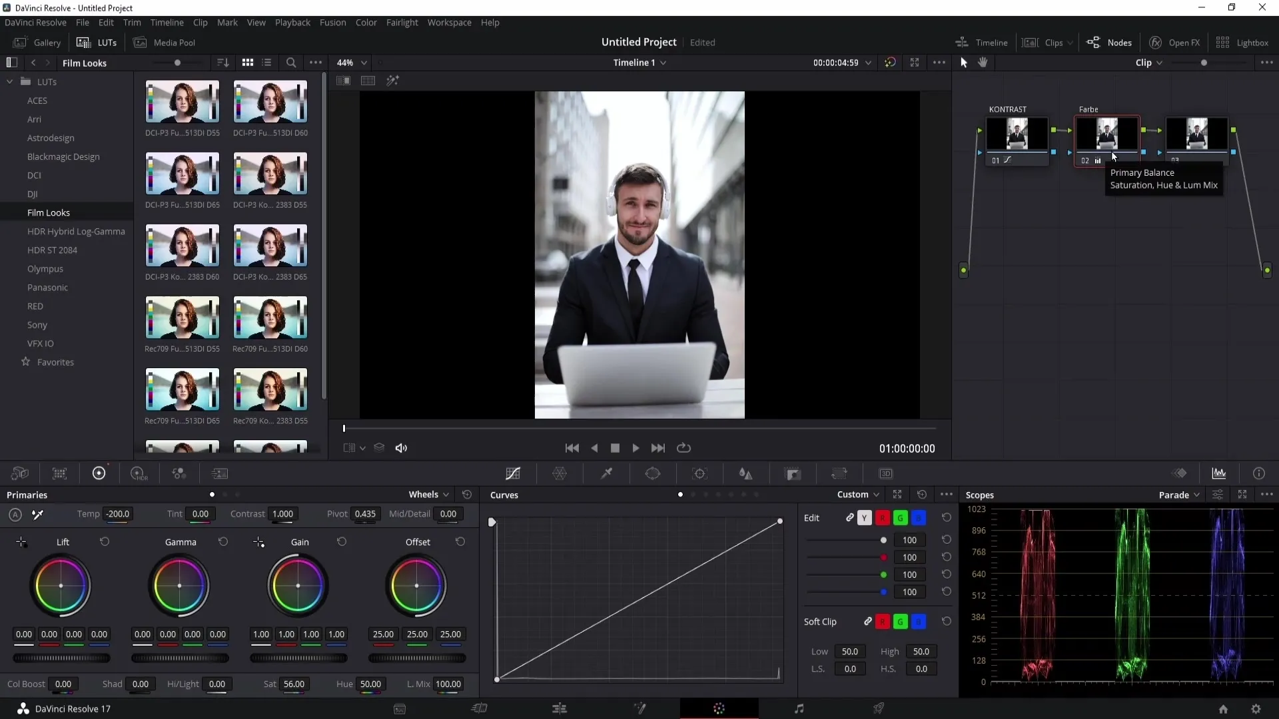Select the Color menu in menu bar
Viewport: 1279px width, 719px height.
point(366,22)
